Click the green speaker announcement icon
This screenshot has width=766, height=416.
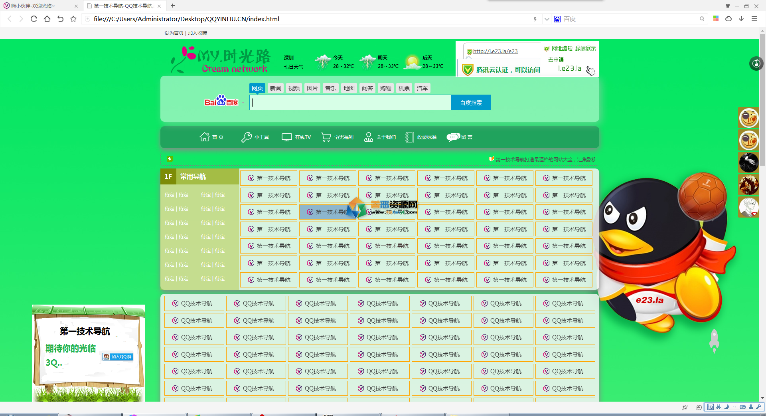point(170,159)
